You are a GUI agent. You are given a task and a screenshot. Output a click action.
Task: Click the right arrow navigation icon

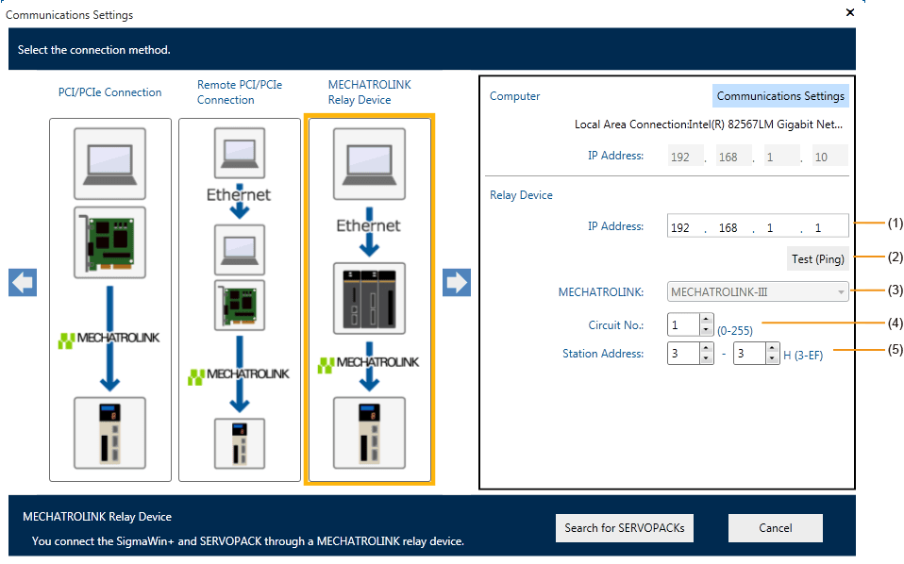[x=457, y=282]
